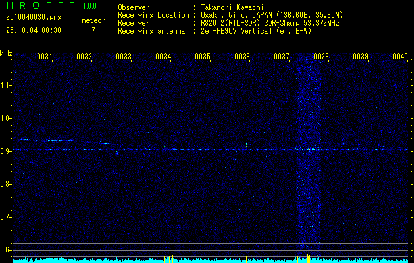
Task: Click the 1.1 kHz axis tick label
Action: click(x=6, y=85)
